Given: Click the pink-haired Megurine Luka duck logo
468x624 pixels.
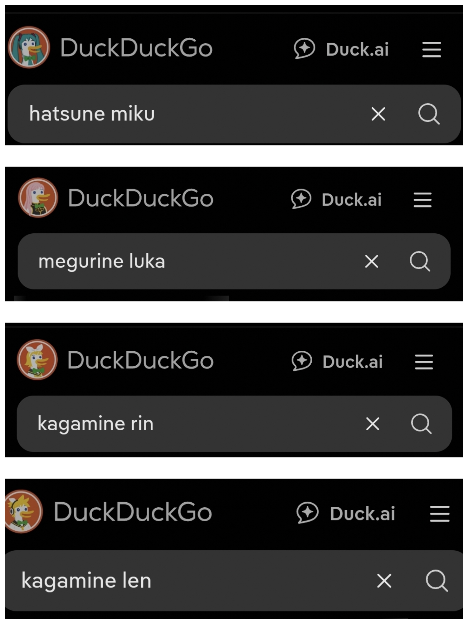Looking at the screenshot, I should click(x=38, y=198).
